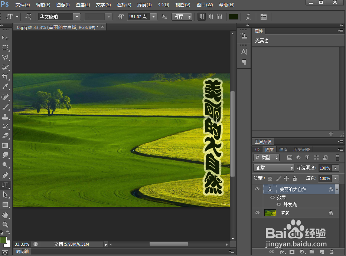Screen dimensions: 346x256
Task: Toggle lock image pixels
Action: click(278, 178)
